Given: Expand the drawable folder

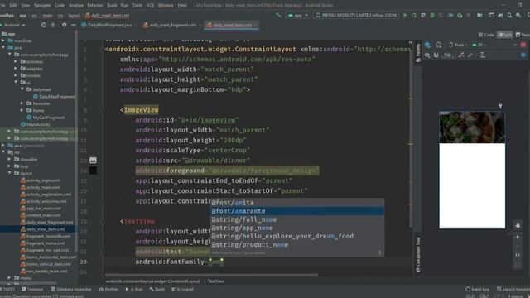Looking at the screenshot, I should tap(9, 159).
